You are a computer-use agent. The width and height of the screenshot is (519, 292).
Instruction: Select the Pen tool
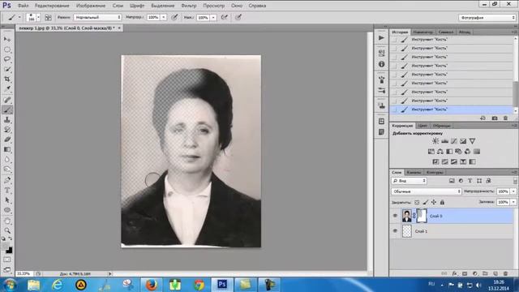(7, 180)
